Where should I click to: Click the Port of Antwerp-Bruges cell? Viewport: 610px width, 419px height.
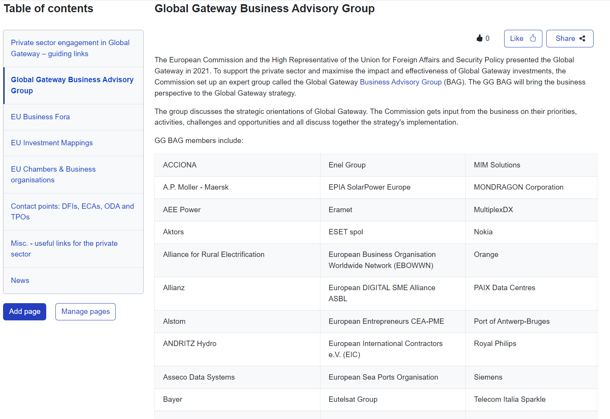(x=531, y=322)
